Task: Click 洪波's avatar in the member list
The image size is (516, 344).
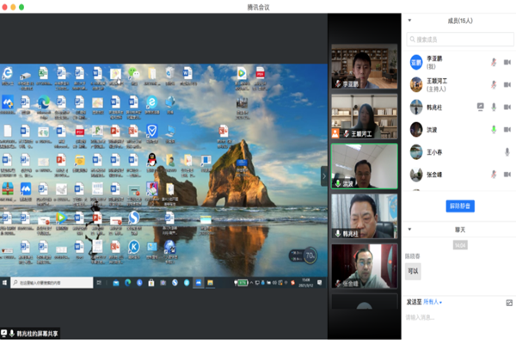Action: point(416,129)
